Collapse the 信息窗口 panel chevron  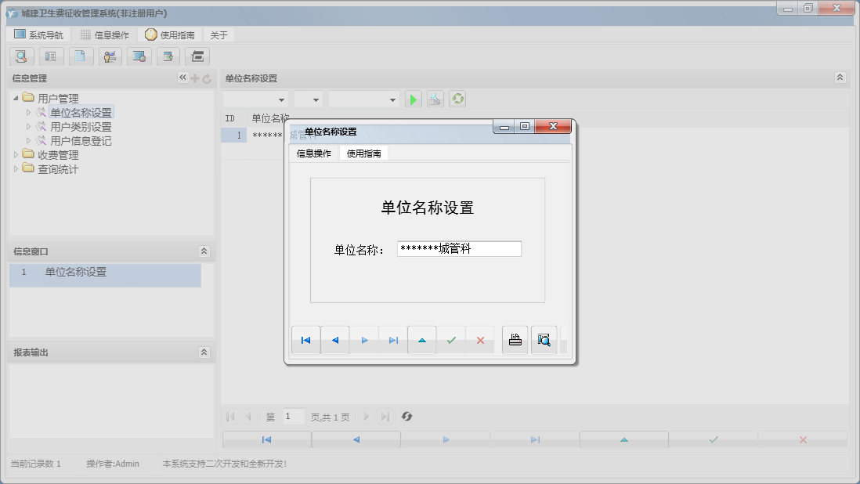(205, 251)
